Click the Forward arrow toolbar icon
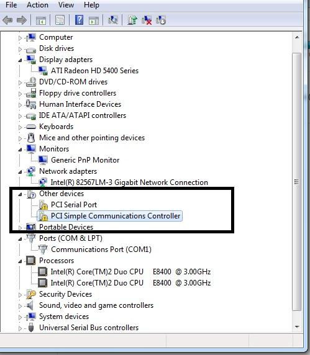The height and width of the screenshot is (355, 310). click(x=22, y=20)
